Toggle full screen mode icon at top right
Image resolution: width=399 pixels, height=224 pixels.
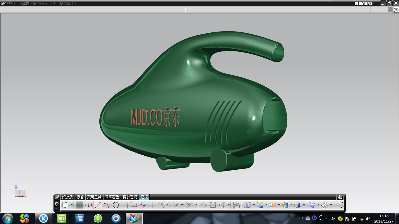coord(396,10)
